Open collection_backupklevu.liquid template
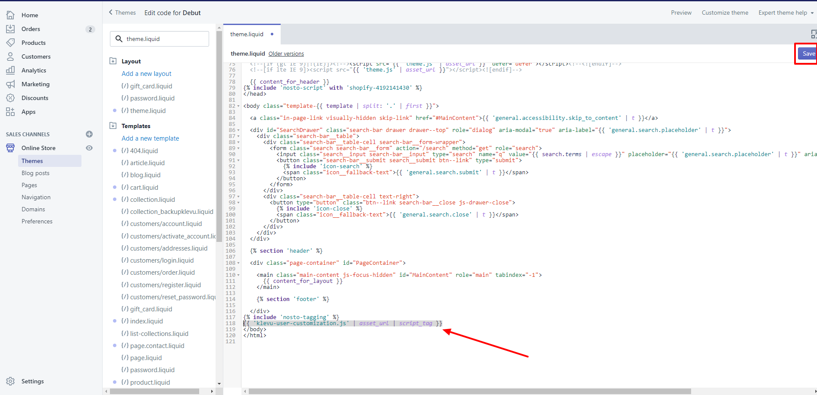The height and width of the screenshot is (395, 817). 172,212
